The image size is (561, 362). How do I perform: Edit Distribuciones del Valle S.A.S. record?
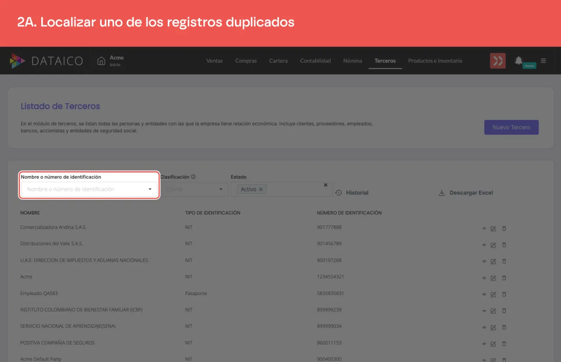pyautogui.click(x=493, y=245)
